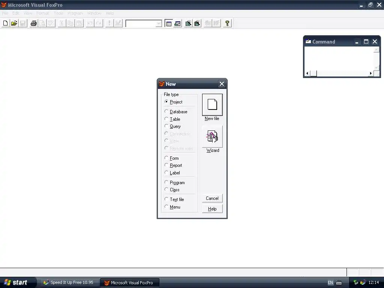The height and width of the screenshot is (288, 384).
Task: Select the Text file type option
Action: (x=174, y=199)
